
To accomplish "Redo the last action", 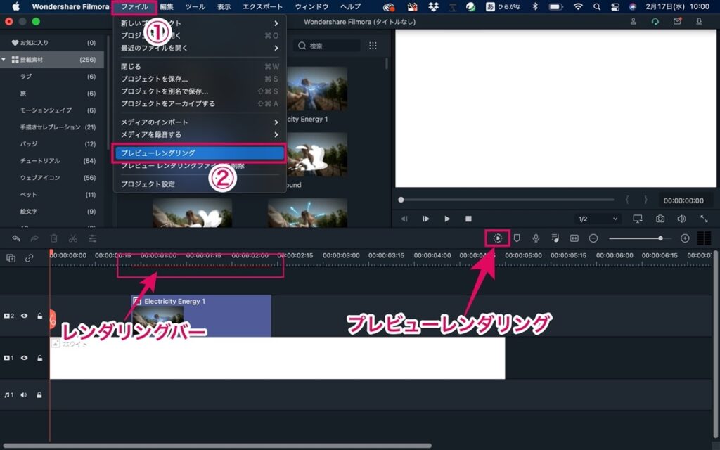I will [x=34, y=238].
